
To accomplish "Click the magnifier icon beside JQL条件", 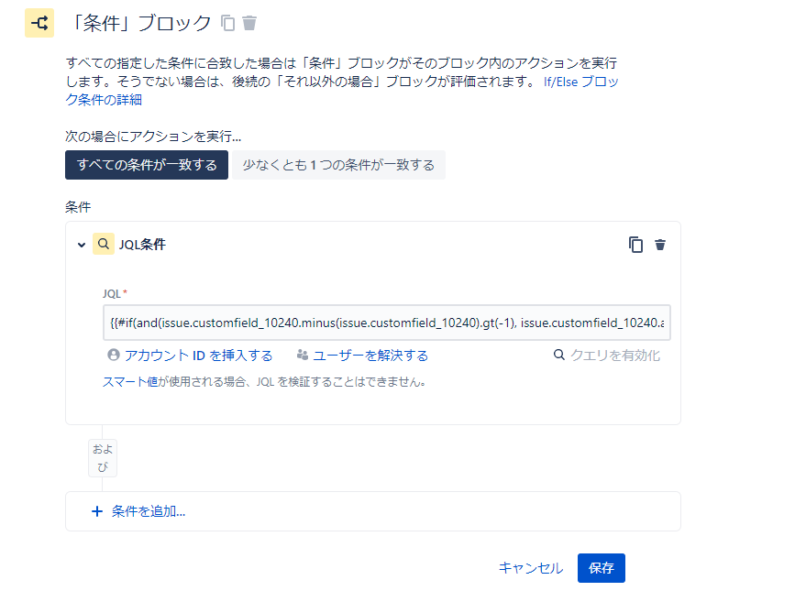I will point(104,244).
